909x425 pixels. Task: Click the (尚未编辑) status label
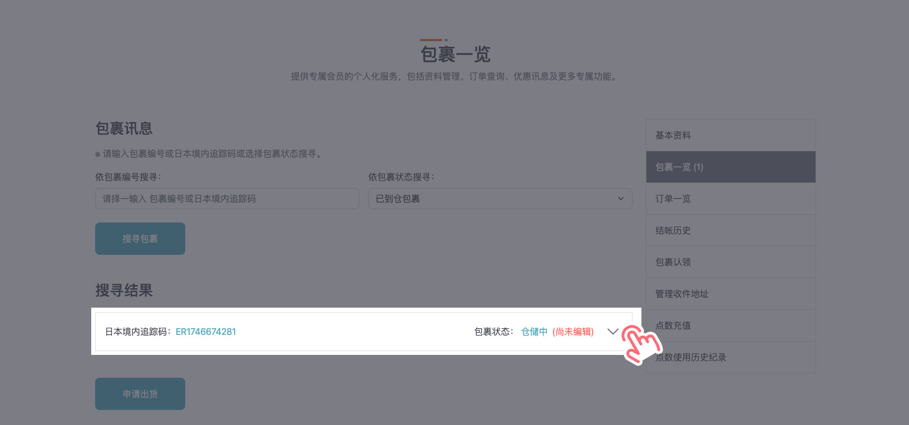(573, 332)
